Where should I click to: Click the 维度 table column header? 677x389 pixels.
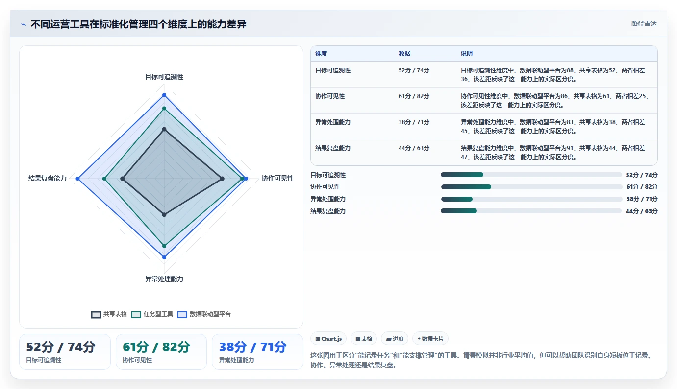321,54
